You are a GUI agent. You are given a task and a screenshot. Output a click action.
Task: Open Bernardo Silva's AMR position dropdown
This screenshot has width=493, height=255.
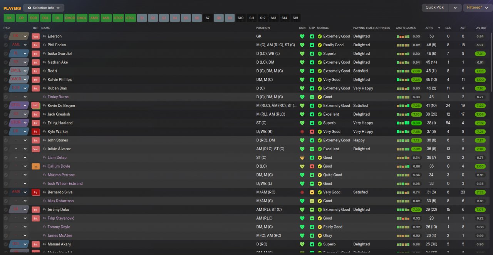[19, 192]
